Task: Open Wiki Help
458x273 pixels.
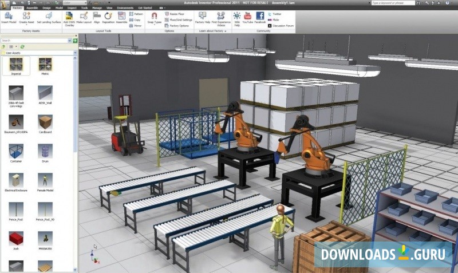Action: coord(237,19)
